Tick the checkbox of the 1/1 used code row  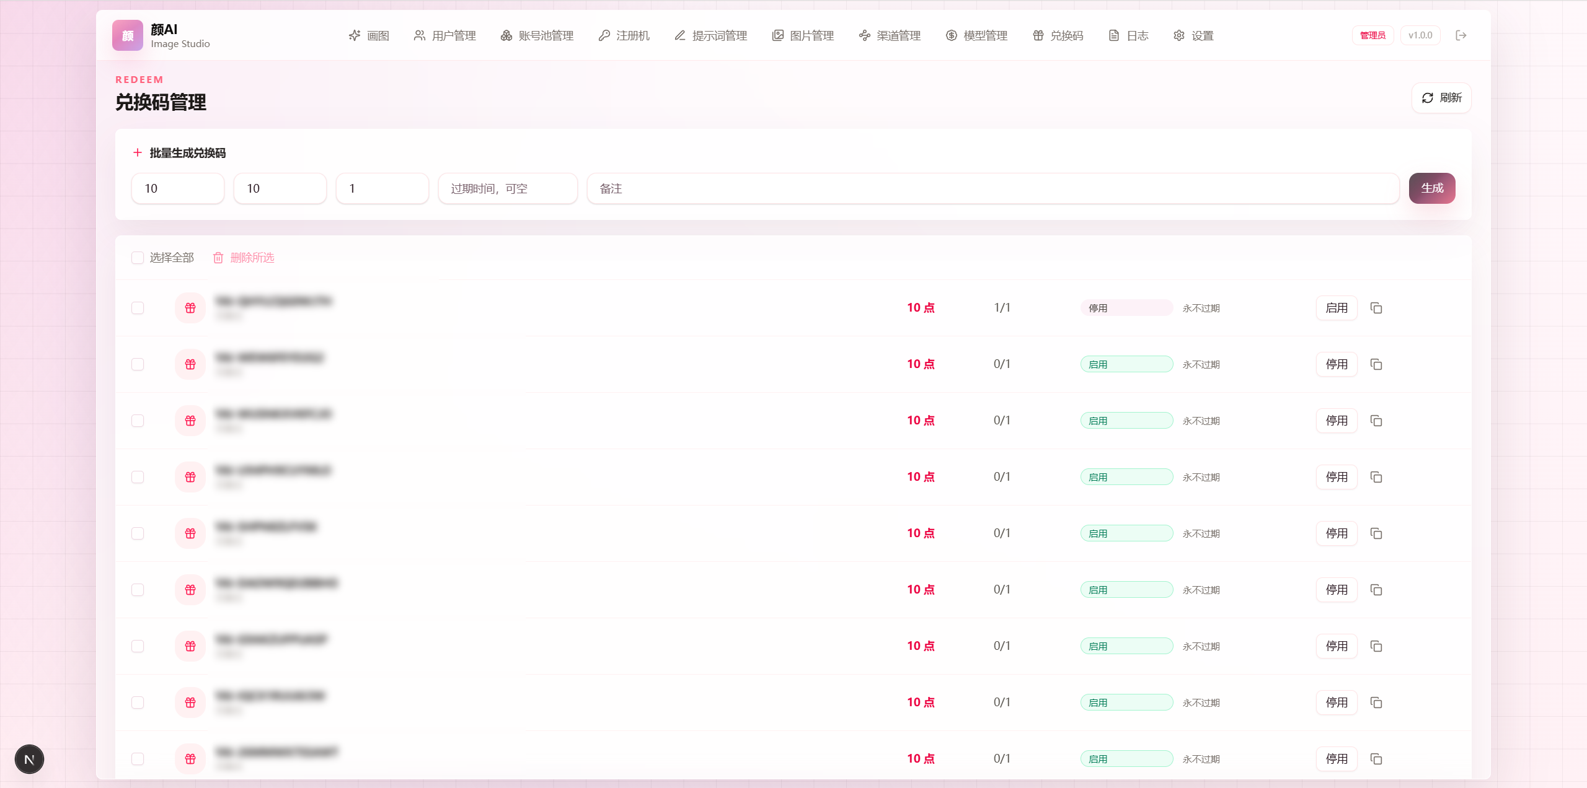click(x=138, y=308)
